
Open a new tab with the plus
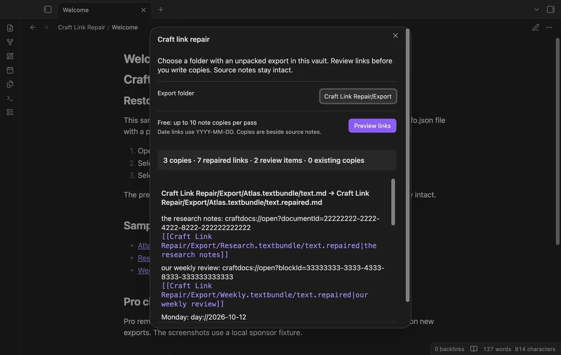(161, 9)
